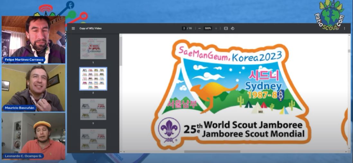Click the purple scout fleur-de-lis emblem
This screenshot has width=353, height=163.
169,130
